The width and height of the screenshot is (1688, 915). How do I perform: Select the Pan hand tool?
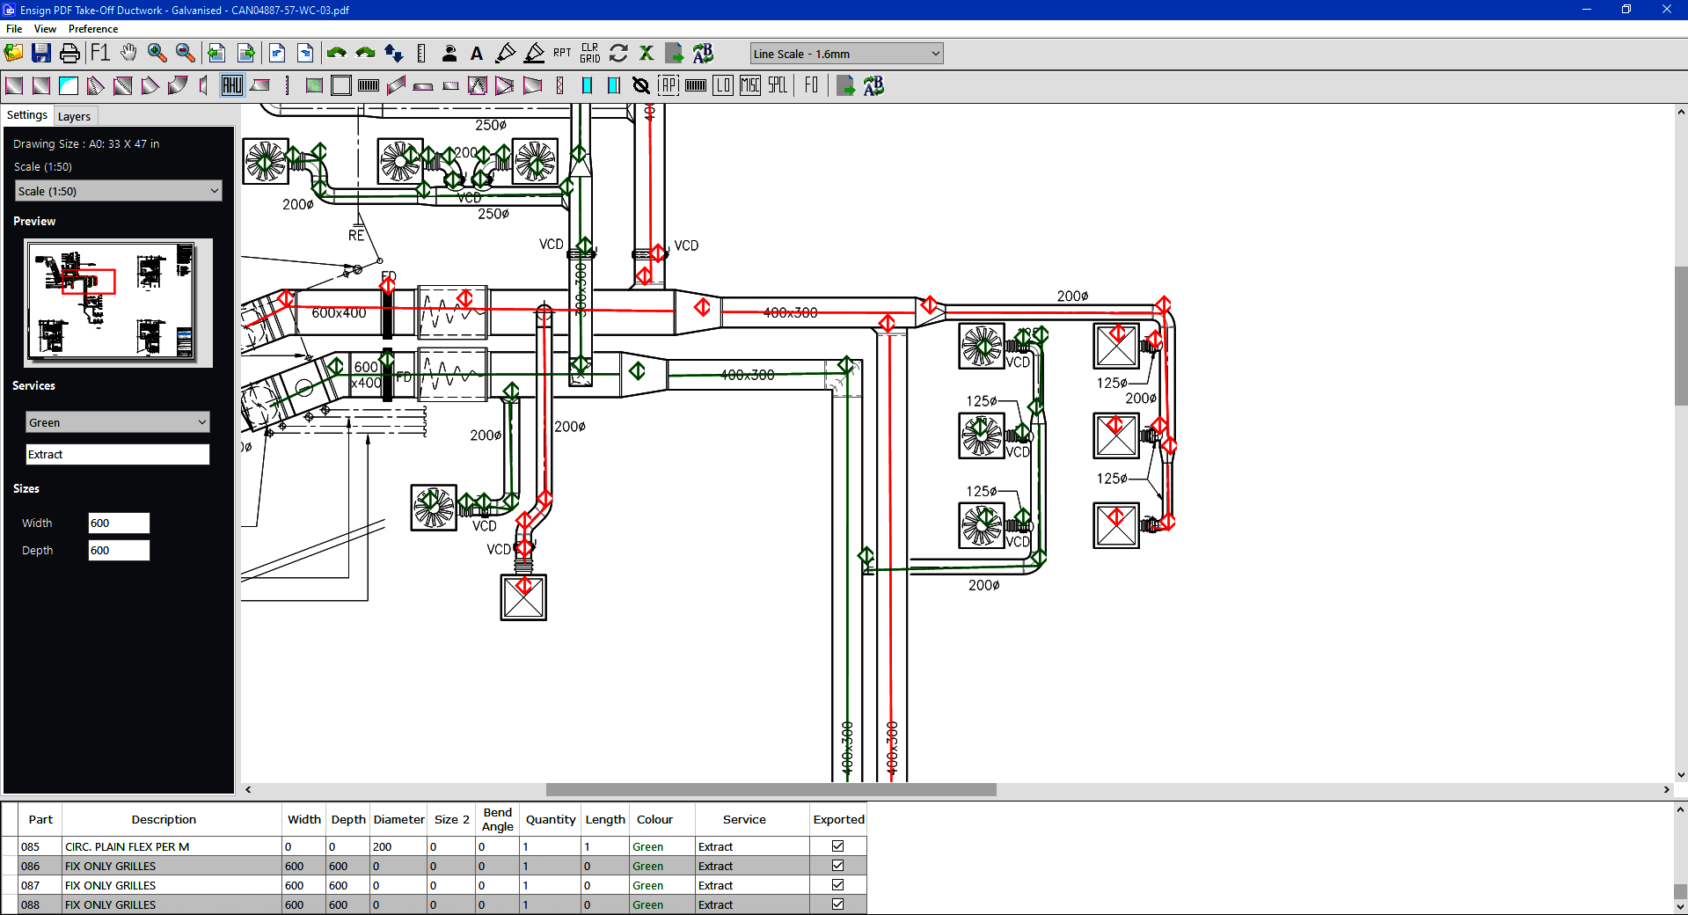click(x=128, y=54)
